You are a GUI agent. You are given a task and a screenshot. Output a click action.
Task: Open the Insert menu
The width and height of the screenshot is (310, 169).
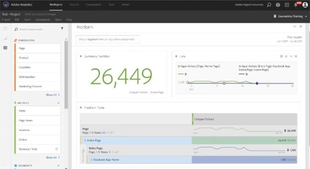[27, 20]
